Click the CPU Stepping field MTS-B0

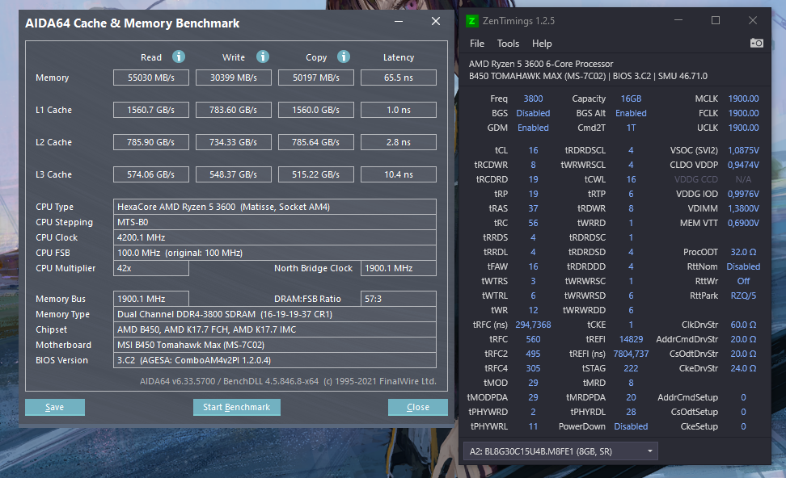coord(275,222)
